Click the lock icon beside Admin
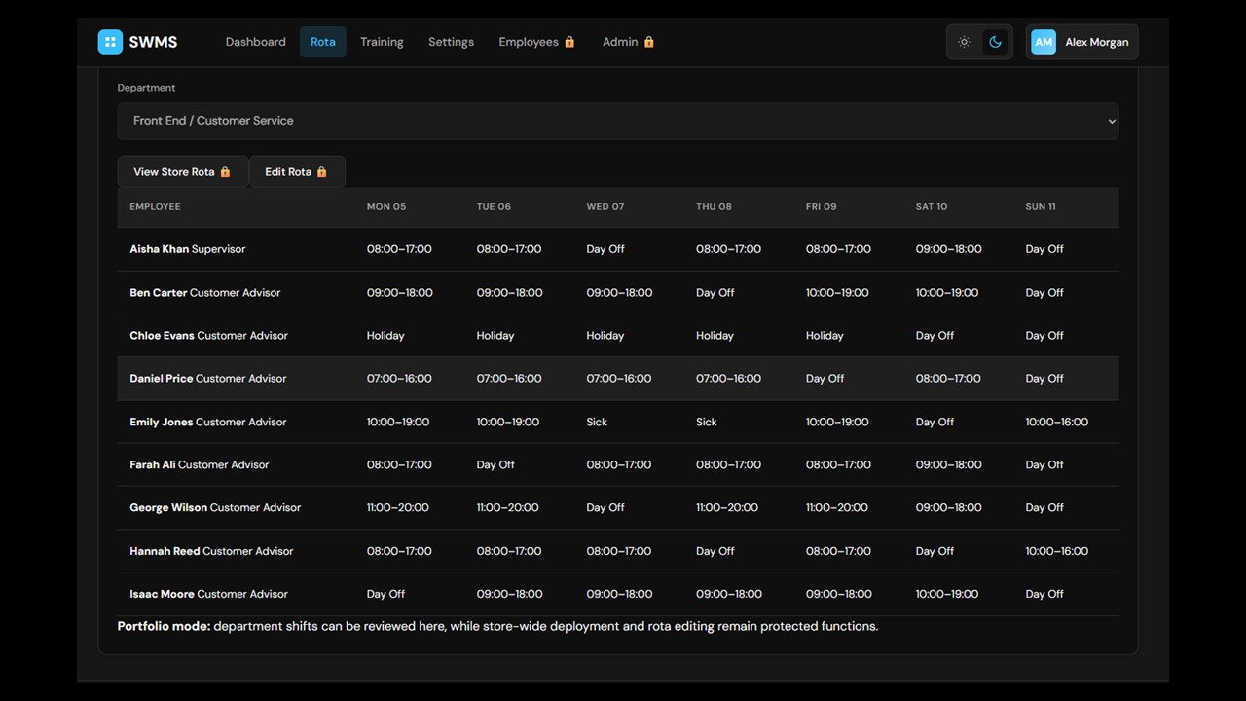The image size is (1246, 701). pyautogui.click(x=648, y=42)
